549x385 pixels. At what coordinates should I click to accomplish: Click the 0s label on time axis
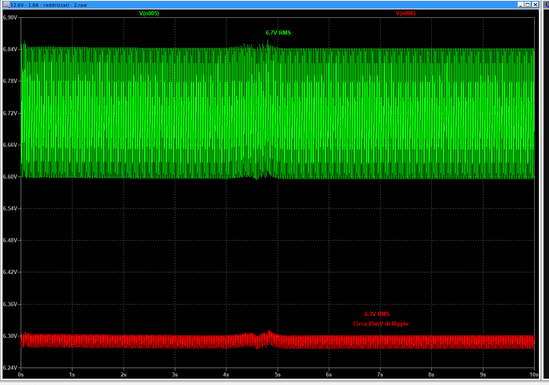pyautogui.click(x=21, y=375)
